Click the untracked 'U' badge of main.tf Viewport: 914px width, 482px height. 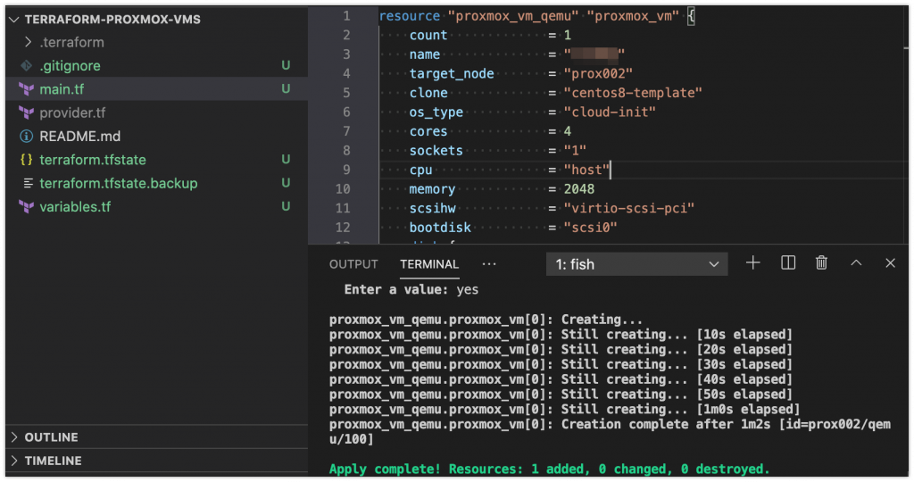(286, 89)
